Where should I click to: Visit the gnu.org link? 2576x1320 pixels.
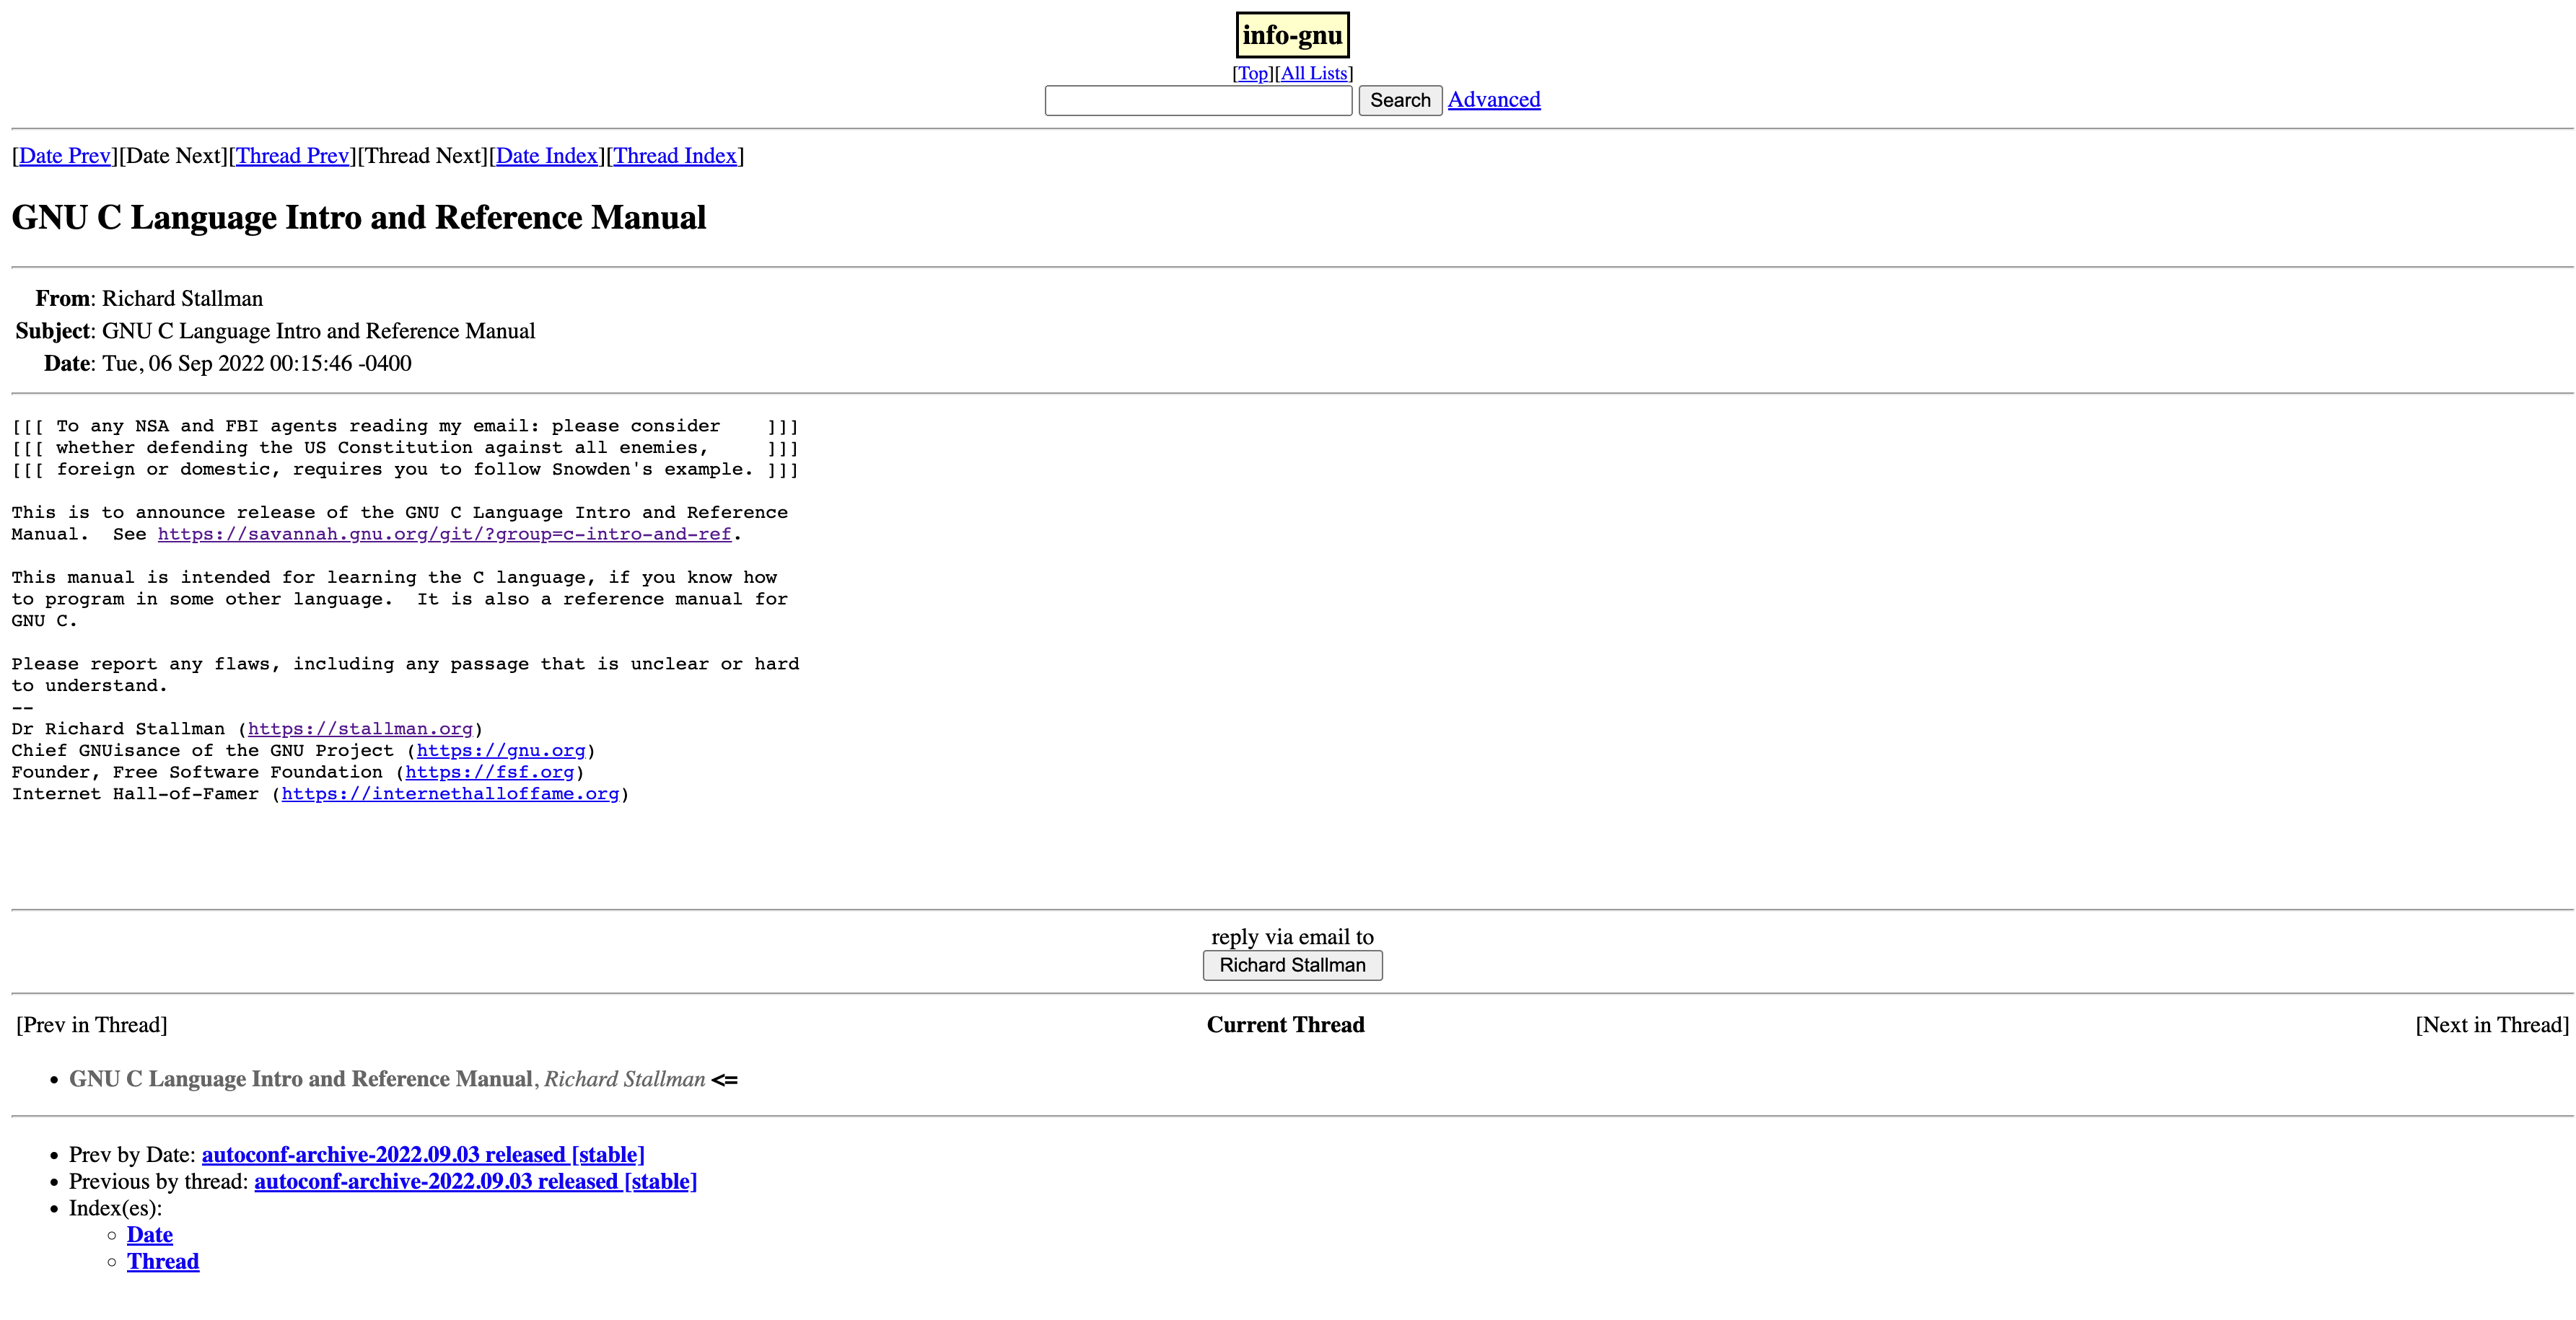501,751
